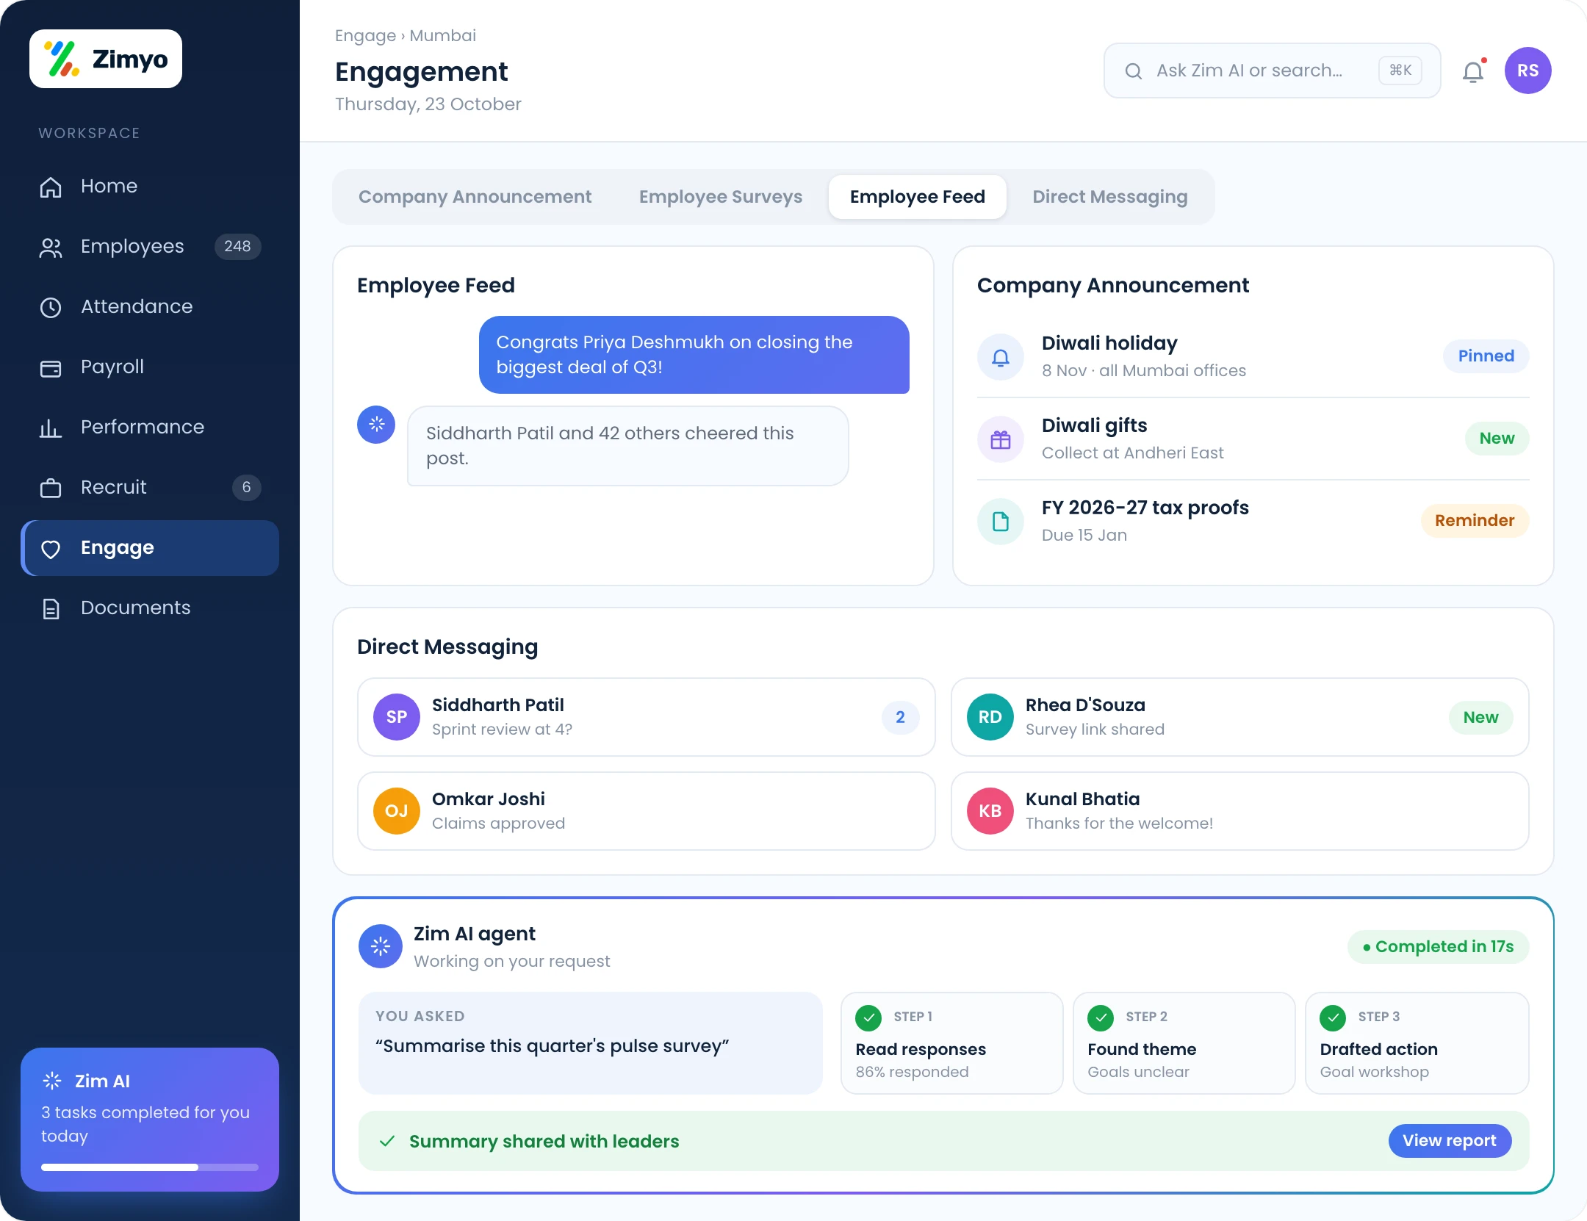Click the Recruit briefcase icon

tap(51, 488)
